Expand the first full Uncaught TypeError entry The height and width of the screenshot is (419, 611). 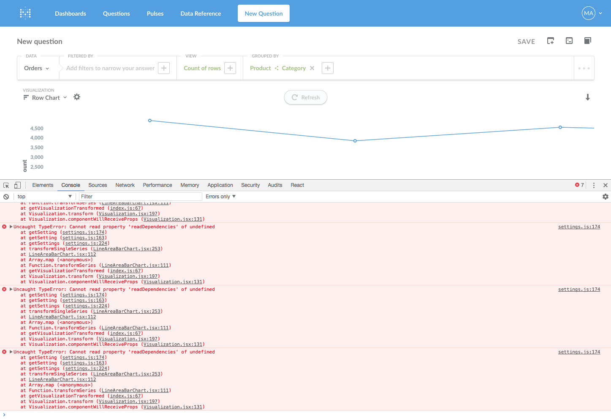[11, 227]
